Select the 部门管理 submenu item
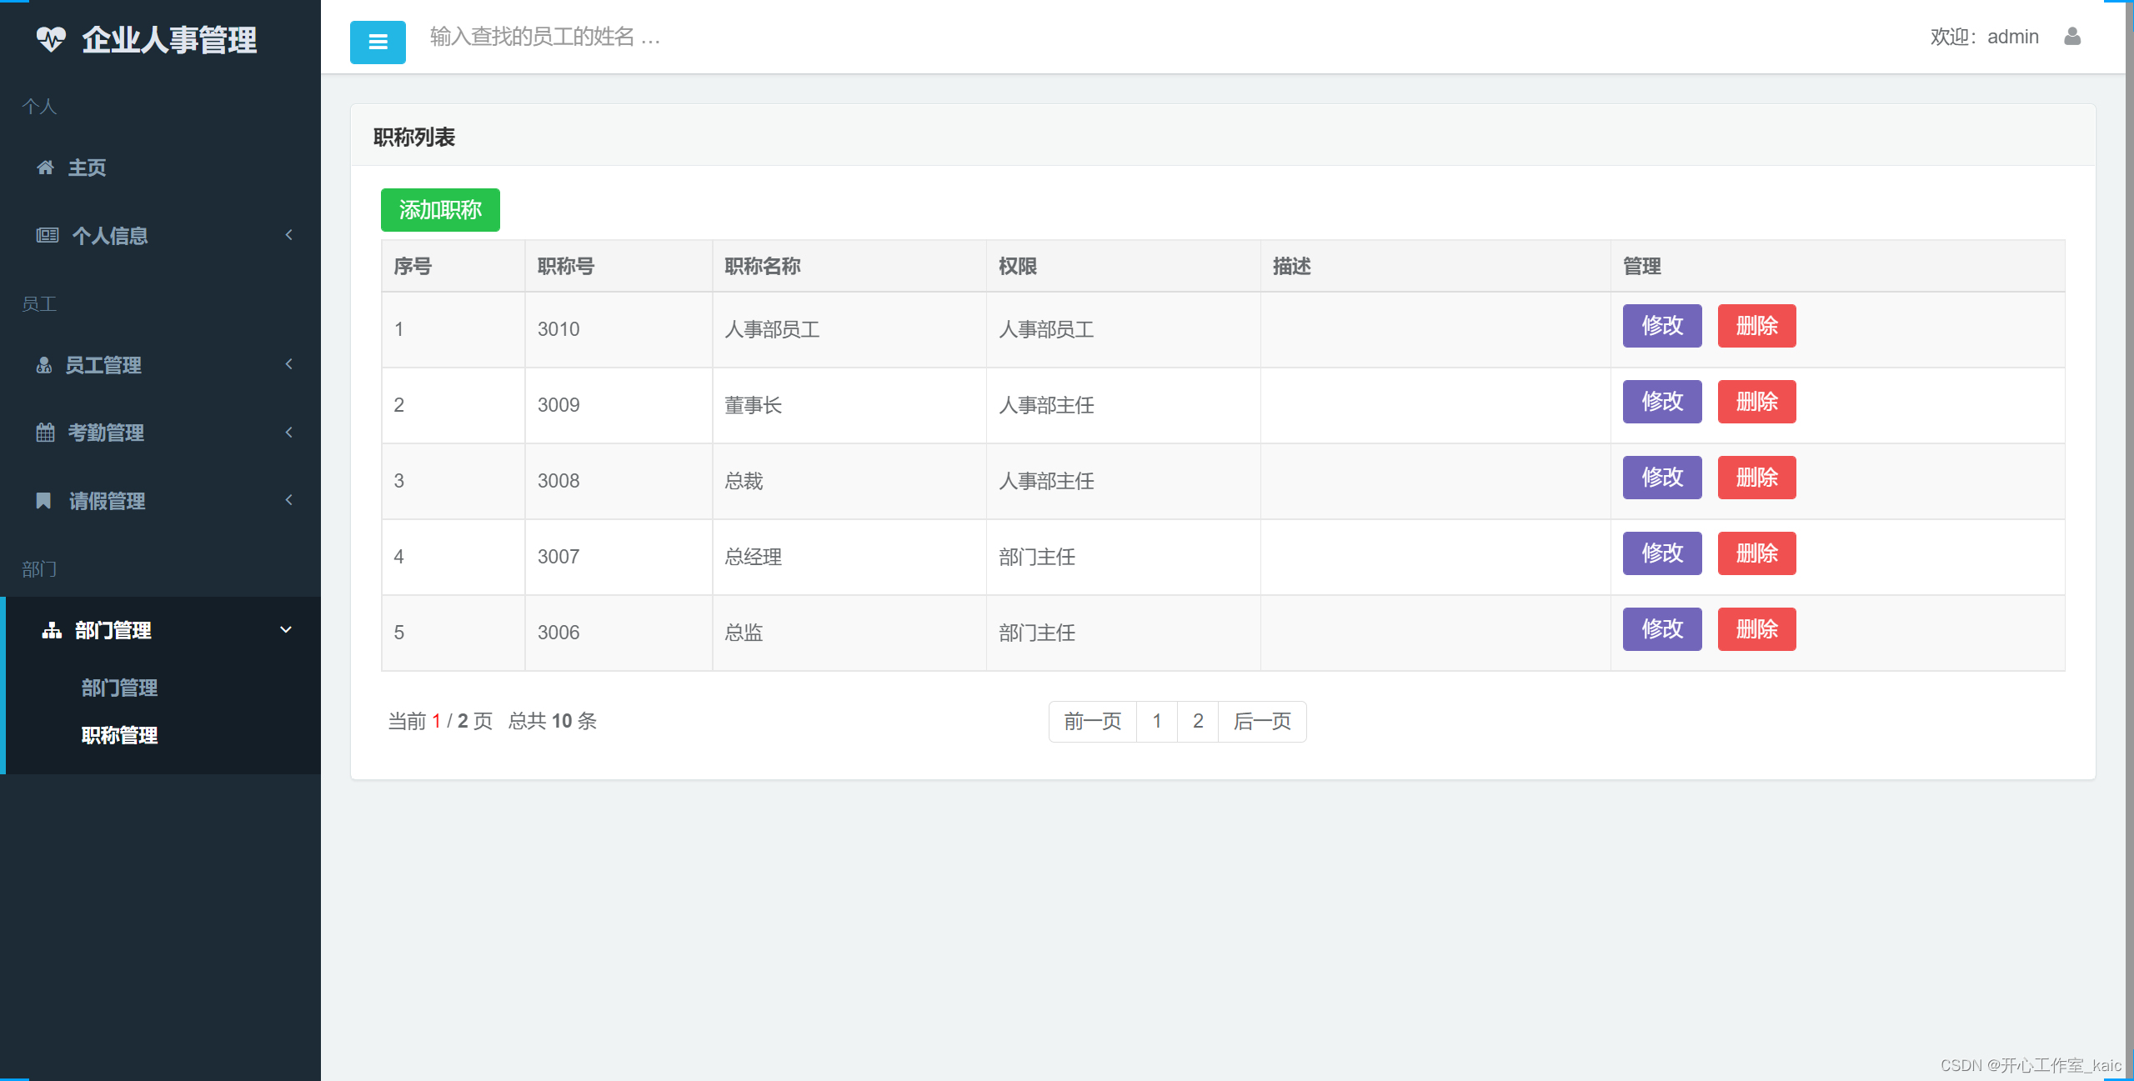Viewport: 2134px width, 1081px height. pyautogui.click(x=119, y=688)
